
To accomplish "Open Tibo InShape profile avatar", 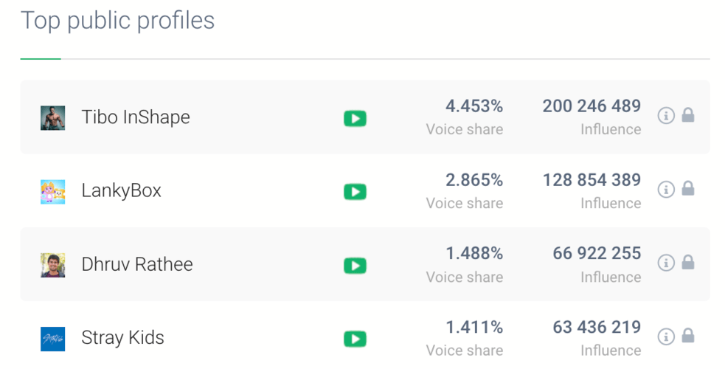I will coord(53,118).
